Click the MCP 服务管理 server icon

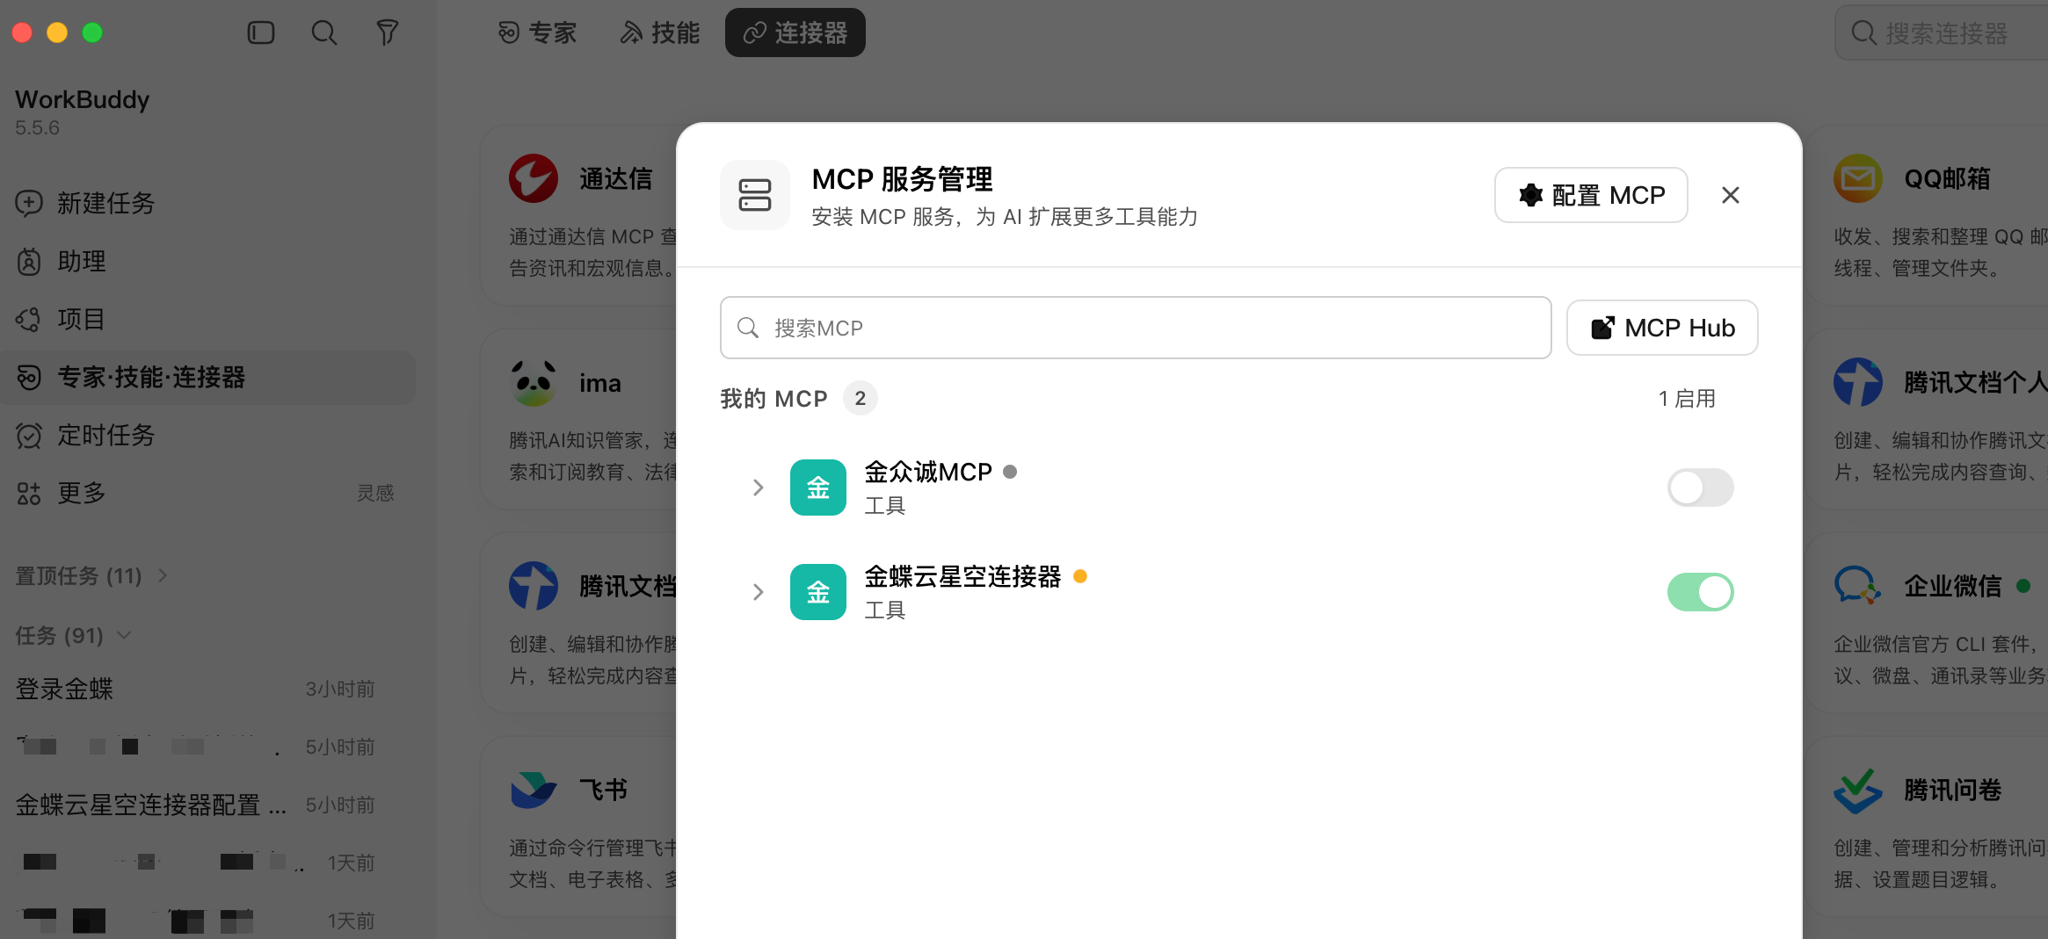click(x=755, y=195)
